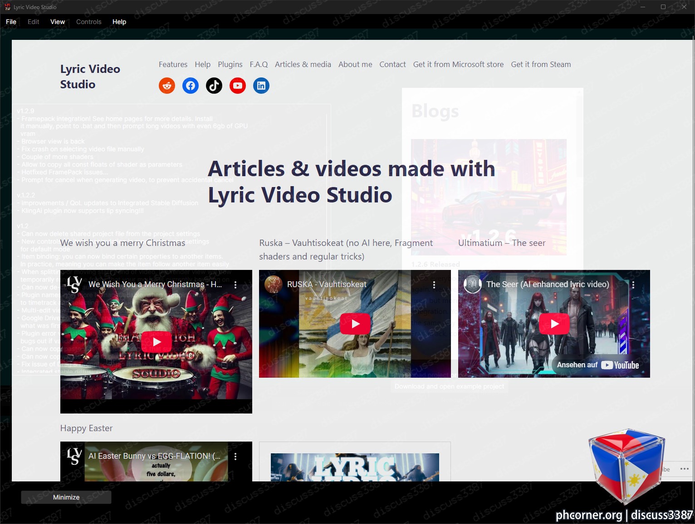
Task: Click the Minimize button
Action: pyautogui.click(x=66, y=497)
